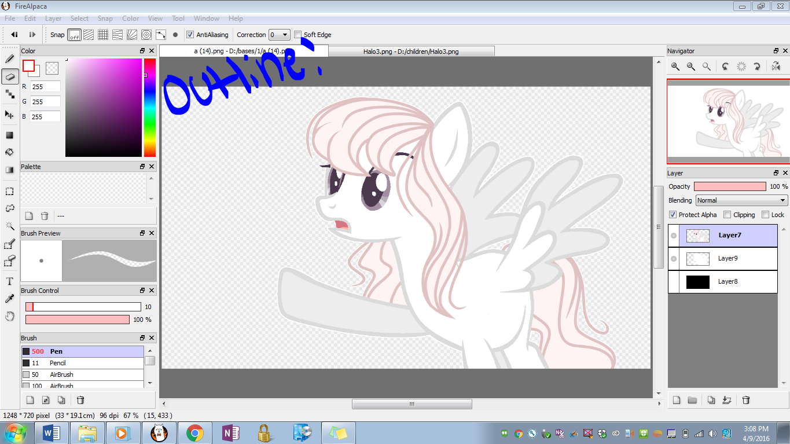
Task: Open the Layer menu
Action: (x=53, y=19)
